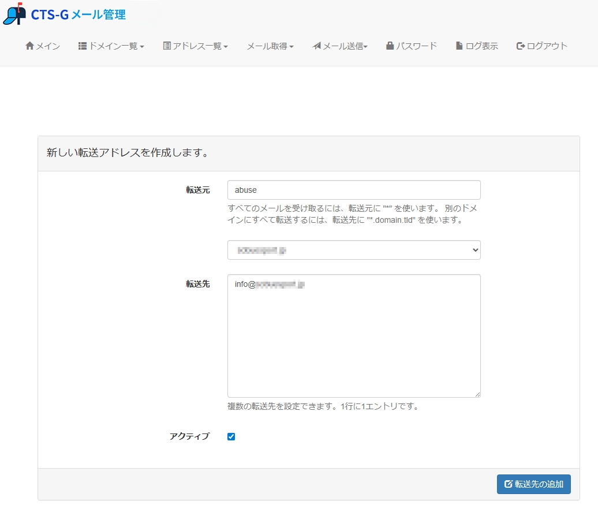This screenshot has width=598, height=516.
Task: Click inside the 転送元 input showing abuse
Action: point(353,189)
